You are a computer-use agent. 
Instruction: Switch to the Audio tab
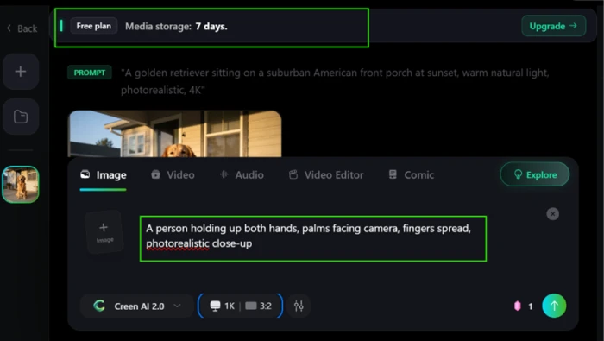click(x=242, y=175)
